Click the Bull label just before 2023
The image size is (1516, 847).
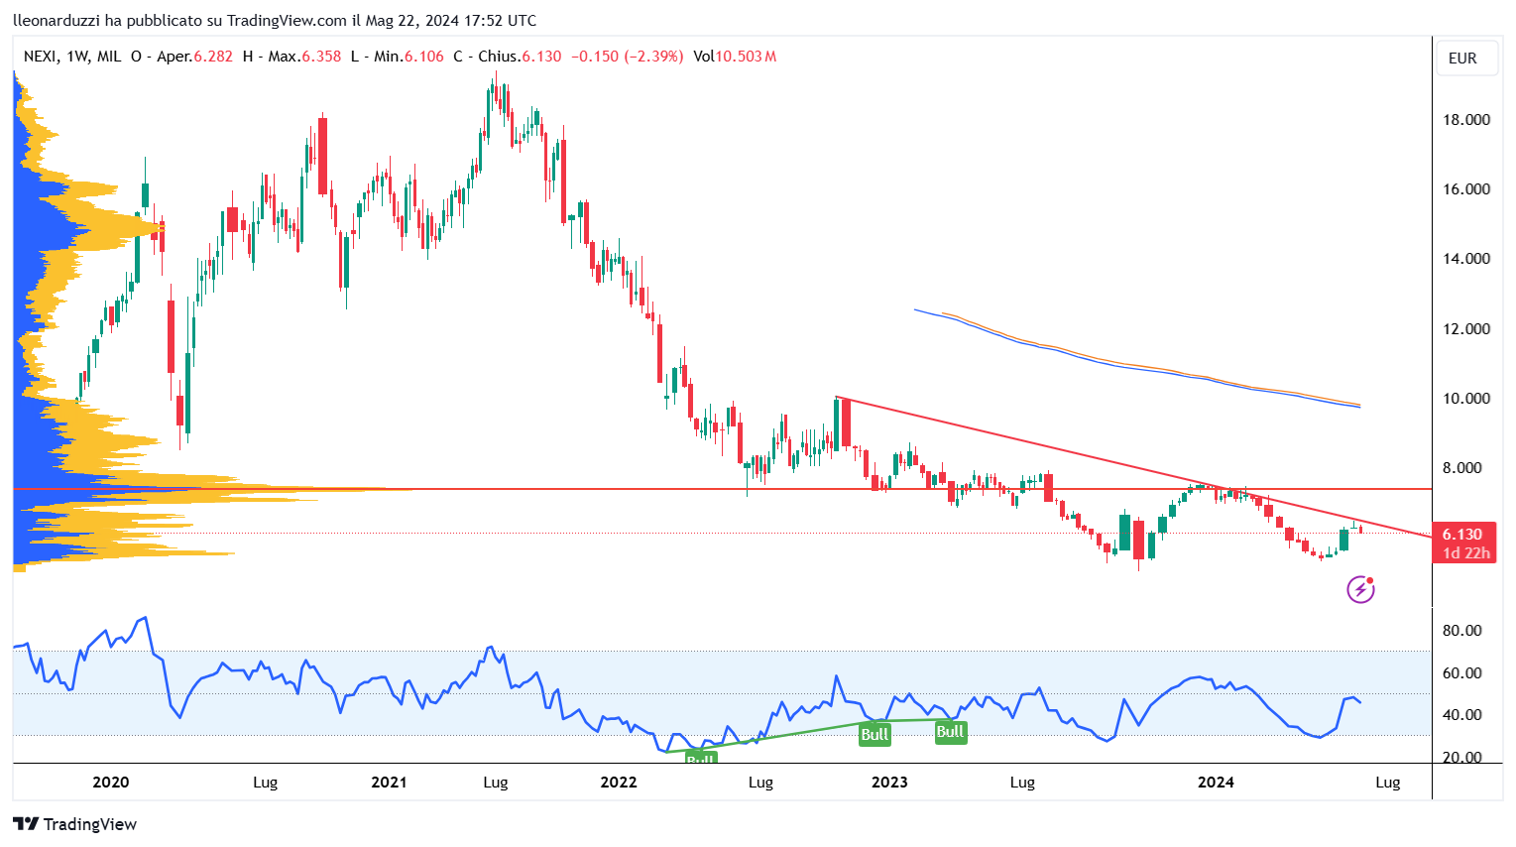875,734
